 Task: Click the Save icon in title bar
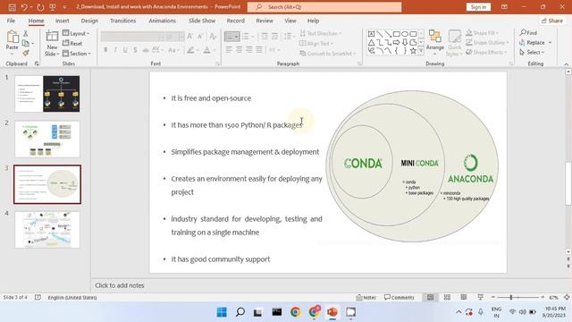tap(12, 7)
